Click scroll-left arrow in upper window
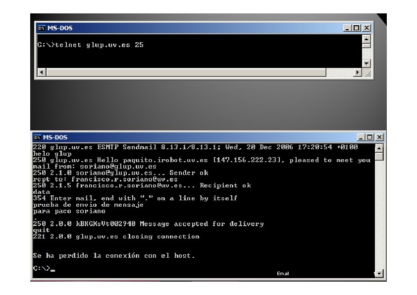The height and width of the screenshot is (295, 417). (x=42, y=72)
